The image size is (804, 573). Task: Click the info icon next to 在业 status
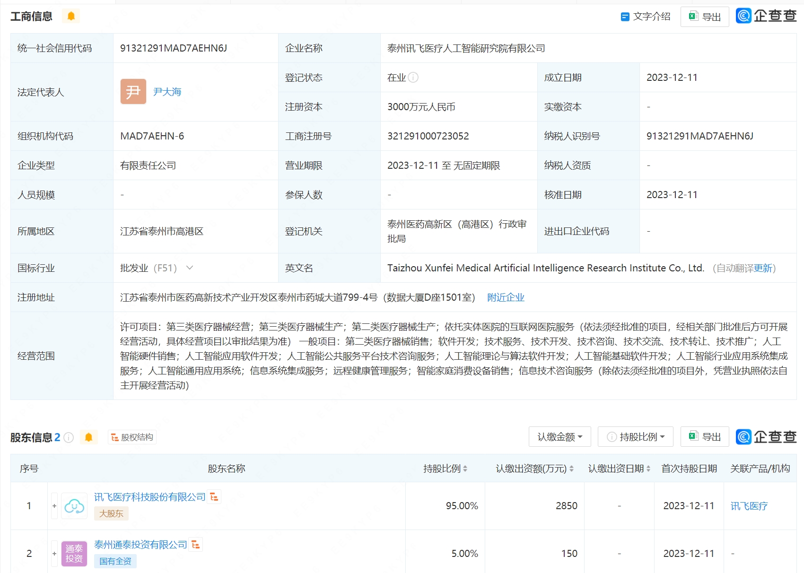413,78
